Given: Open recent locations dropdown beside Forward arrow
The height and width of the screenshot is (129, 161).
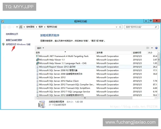Looking at the screenshot, I should [x=13, y=27].
